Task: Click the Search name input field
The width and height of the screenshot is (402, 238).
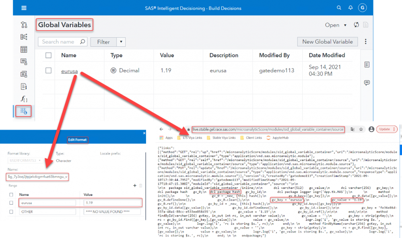Action: pos(62,41)
